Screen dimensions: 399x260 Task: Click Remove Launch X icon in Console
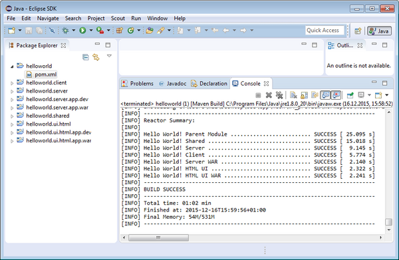[x=269, y=95]
